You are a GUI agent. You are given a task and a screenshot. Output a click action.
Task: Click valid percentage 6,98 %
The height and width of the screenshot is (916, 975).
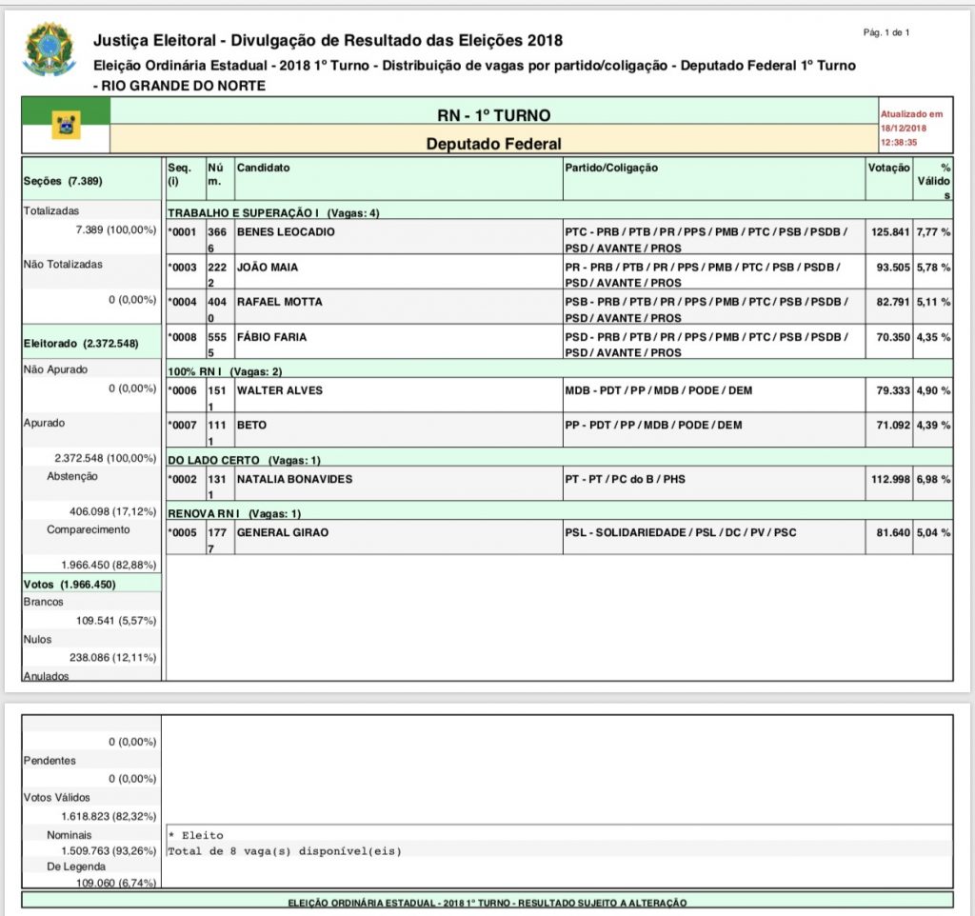pos(933,480)
